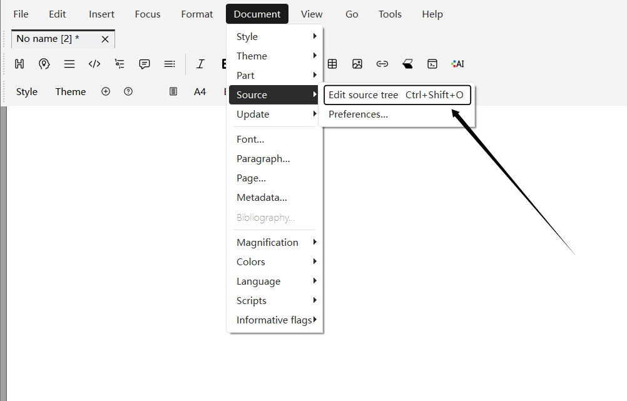This screenshot has width=627, height=401.
Task: Click the heading (H) section icon
Action: click(19, 64)
